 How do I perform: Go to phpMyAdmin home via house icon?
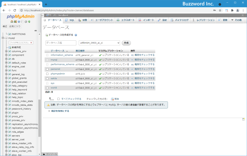pos(12,22)
